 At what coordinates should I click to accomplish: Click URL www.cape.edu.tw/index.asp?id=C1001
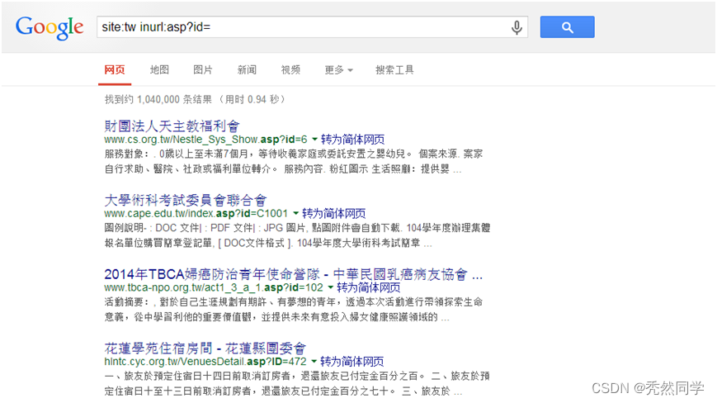point(196,214)
